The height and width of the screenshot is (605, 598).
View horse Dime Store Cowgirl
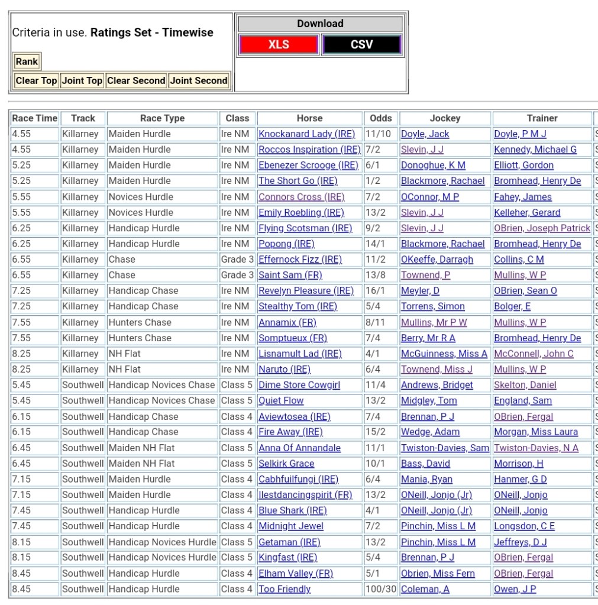coord(299,385)
